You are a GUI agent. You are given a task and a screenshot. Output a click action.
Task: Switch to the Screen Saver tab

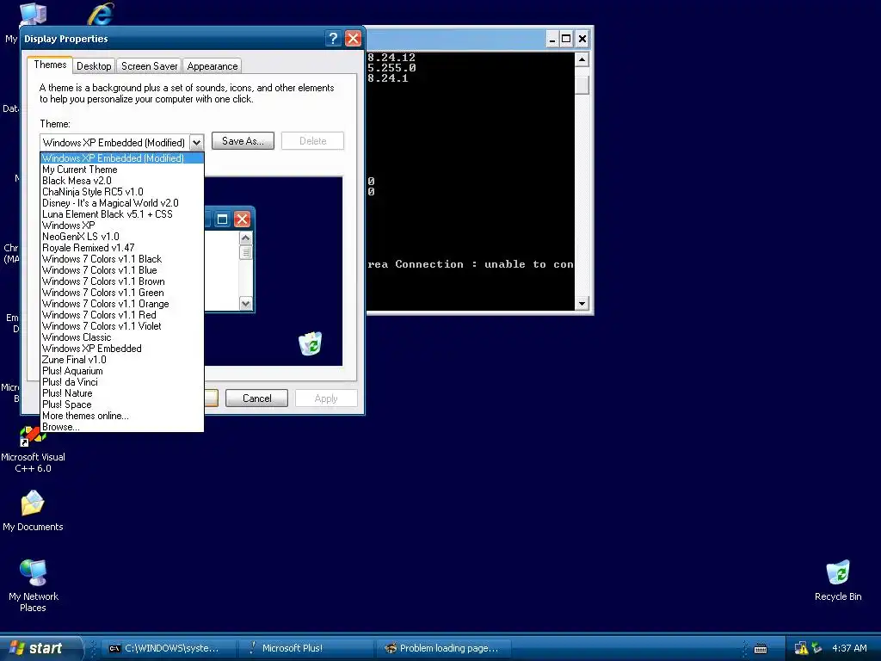coord(150,65)
